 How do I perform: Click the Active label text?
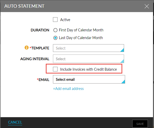(x=65, y=20)
